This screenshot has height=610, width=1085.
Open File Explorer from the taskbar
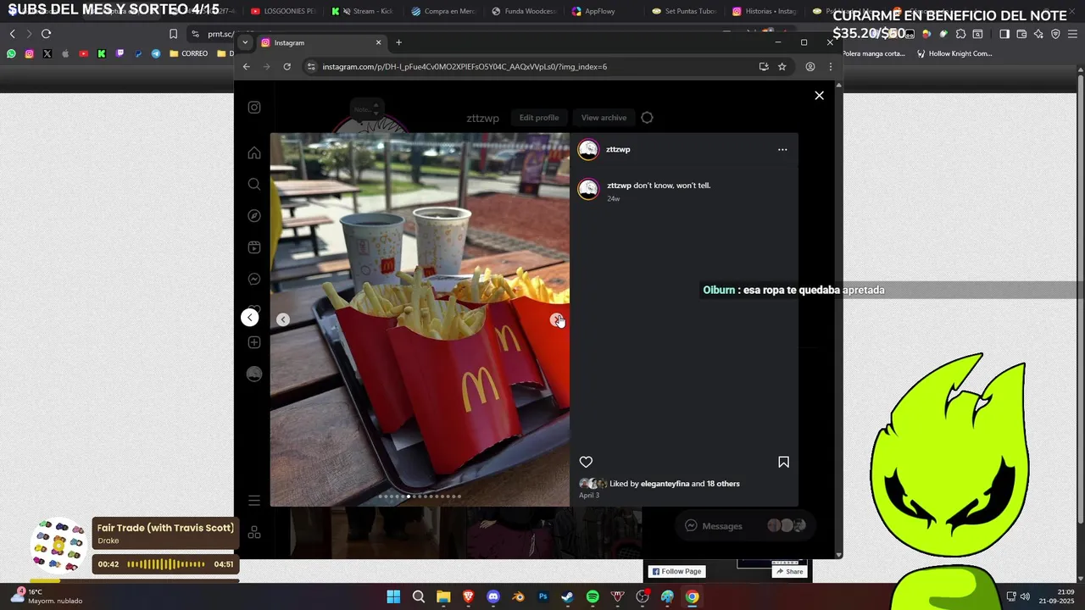(x=443, y=596)
